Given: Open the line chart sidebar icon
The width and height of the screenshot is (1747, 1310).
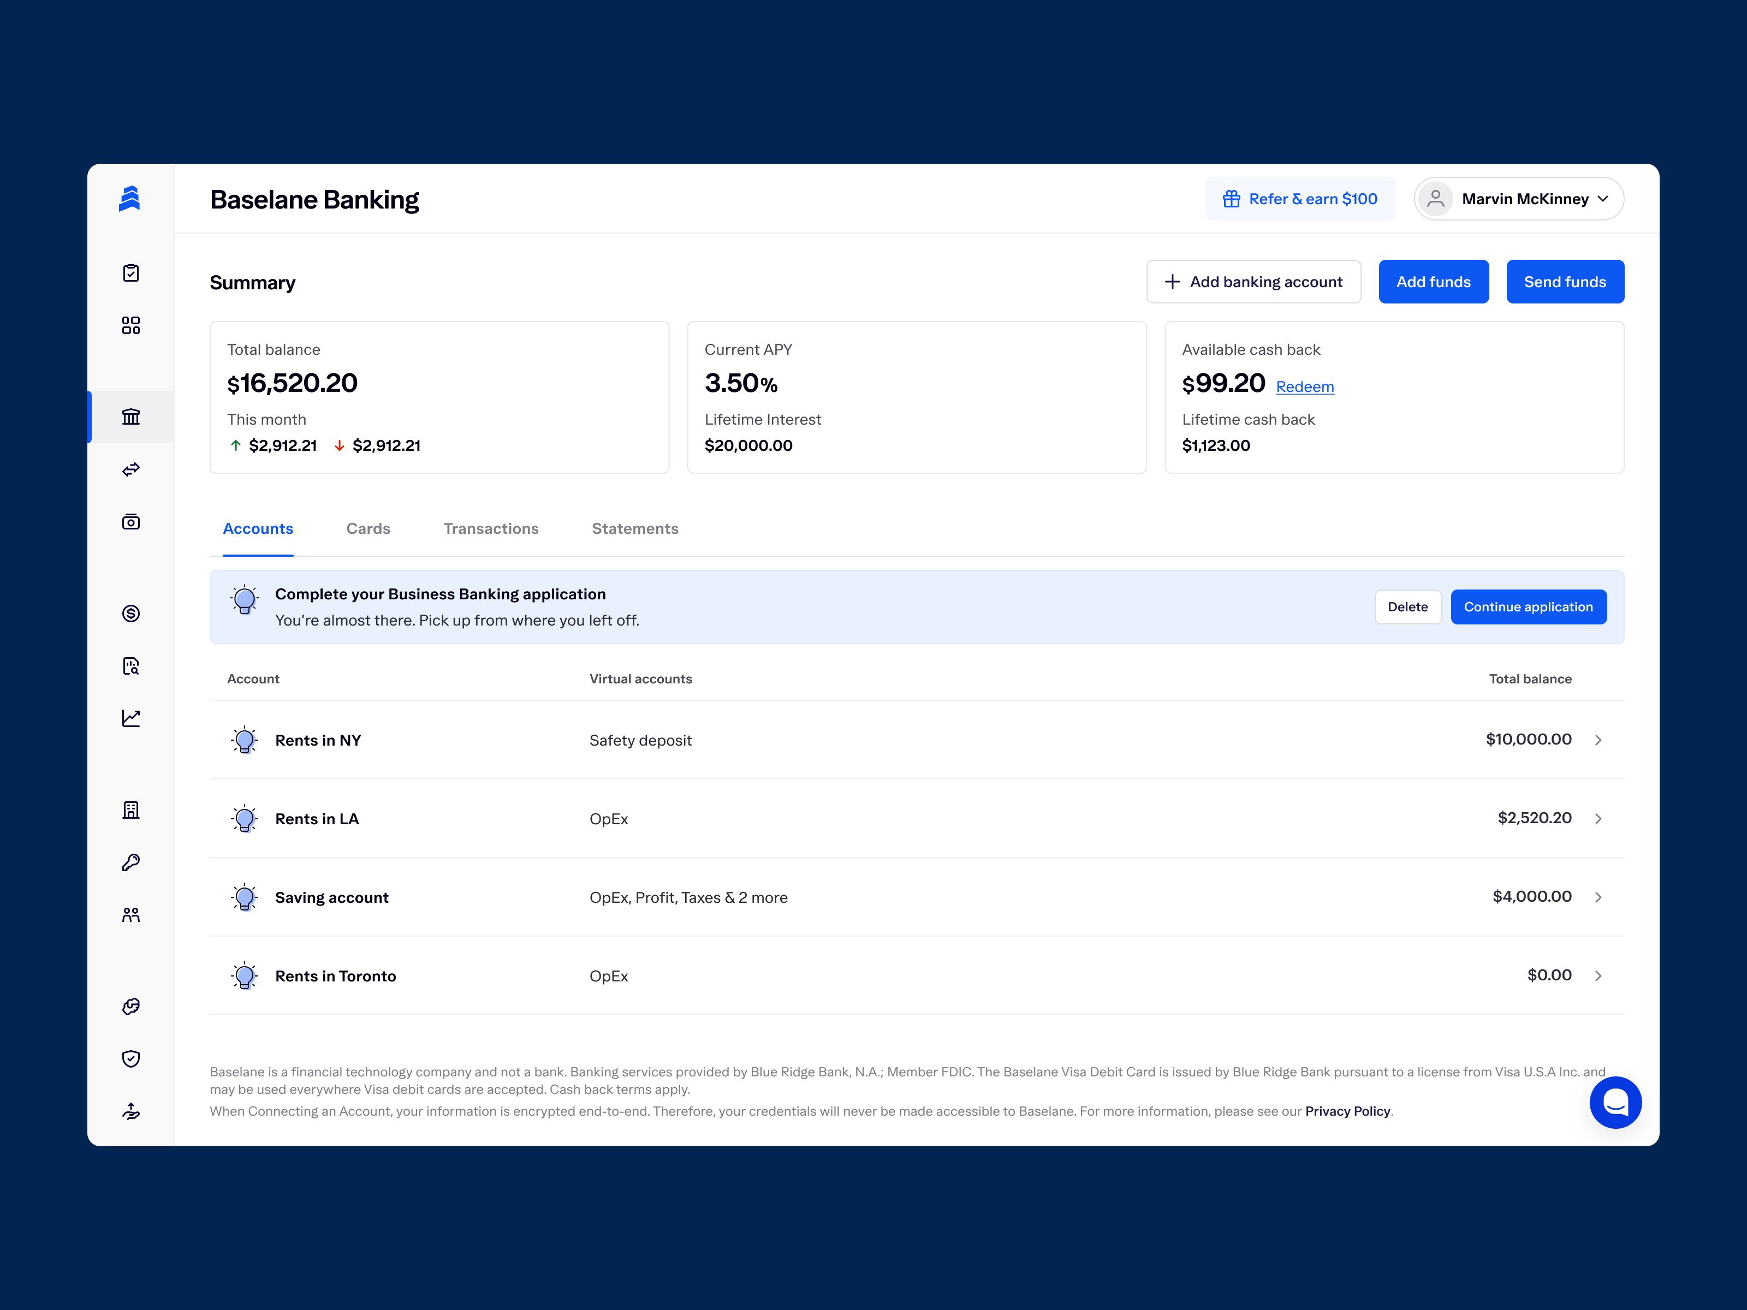Looking at the screenshot, I should 131,718.
